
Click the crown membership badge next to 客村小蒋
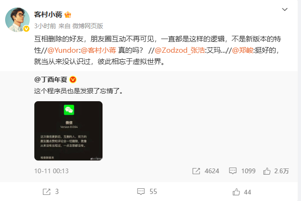68,15
